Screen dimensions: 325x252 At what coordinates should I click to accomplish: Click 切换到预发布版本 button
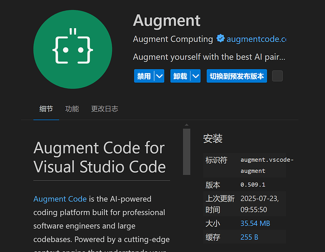click(237, 76)
